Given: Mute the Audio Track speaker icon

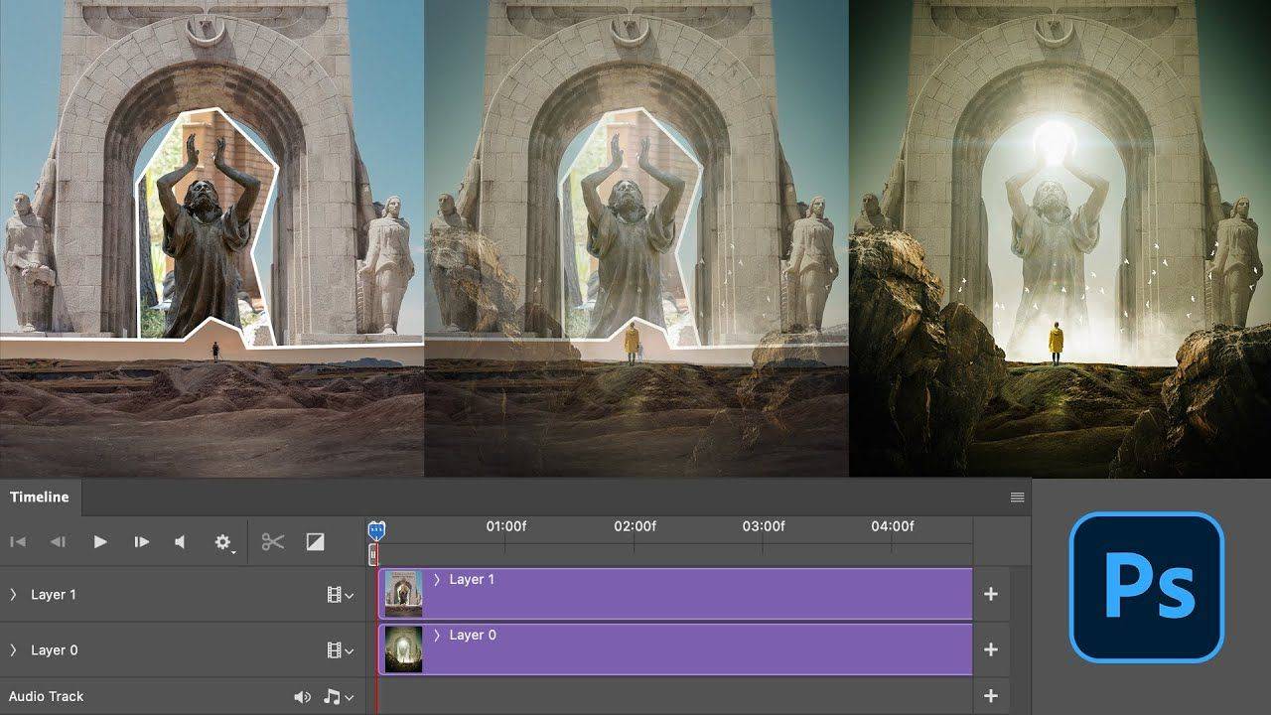Looking at the screenshot, I should pos(303,696).
